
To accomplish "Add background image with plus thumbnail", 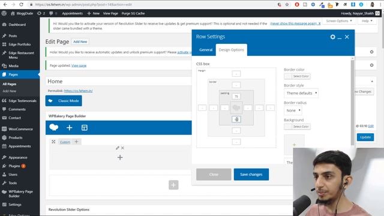I will pos(294,145).
